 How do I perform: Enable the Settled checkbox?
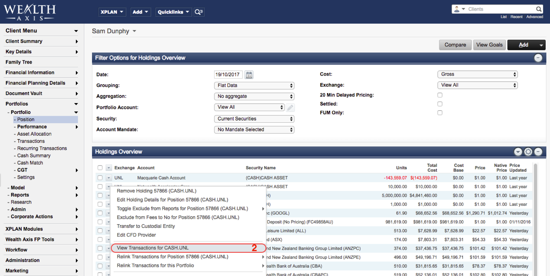pyautogui.click(x=440, y=104)
